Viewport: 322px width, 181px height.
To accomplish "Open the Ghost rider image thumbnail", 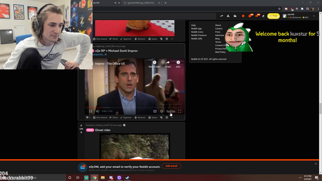I will (134, 146).
